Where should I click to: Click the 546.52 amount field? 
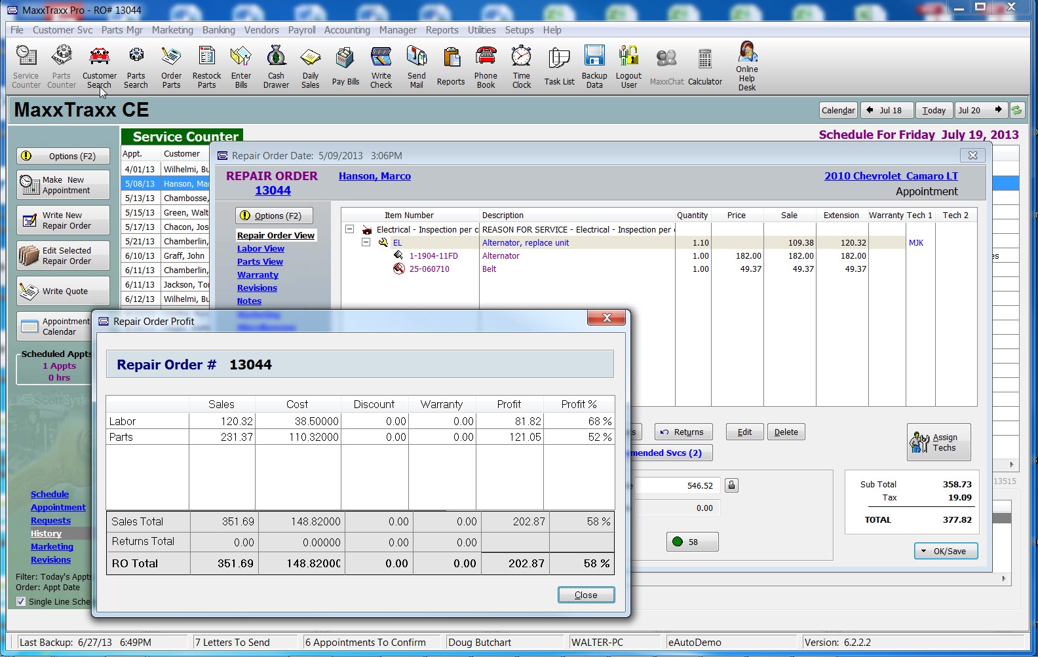[x=678, y=485]
